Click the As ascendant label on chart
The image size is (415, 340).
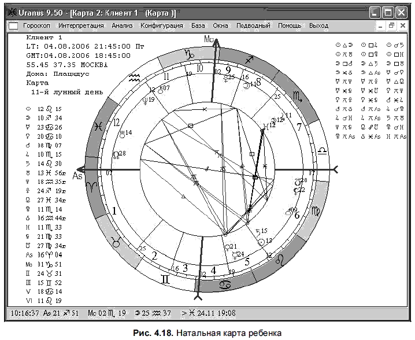(77, 176)
